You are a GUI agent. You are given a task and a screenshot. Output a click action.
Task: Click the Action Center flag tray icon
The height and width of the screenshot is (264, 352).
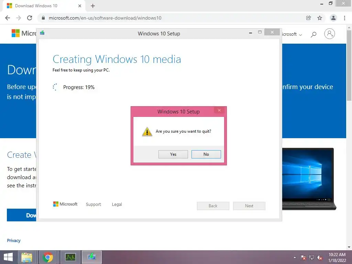(x=303, y=257)
